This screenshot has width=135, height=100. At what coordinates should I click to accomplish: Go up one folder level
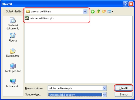click(98, 12)
